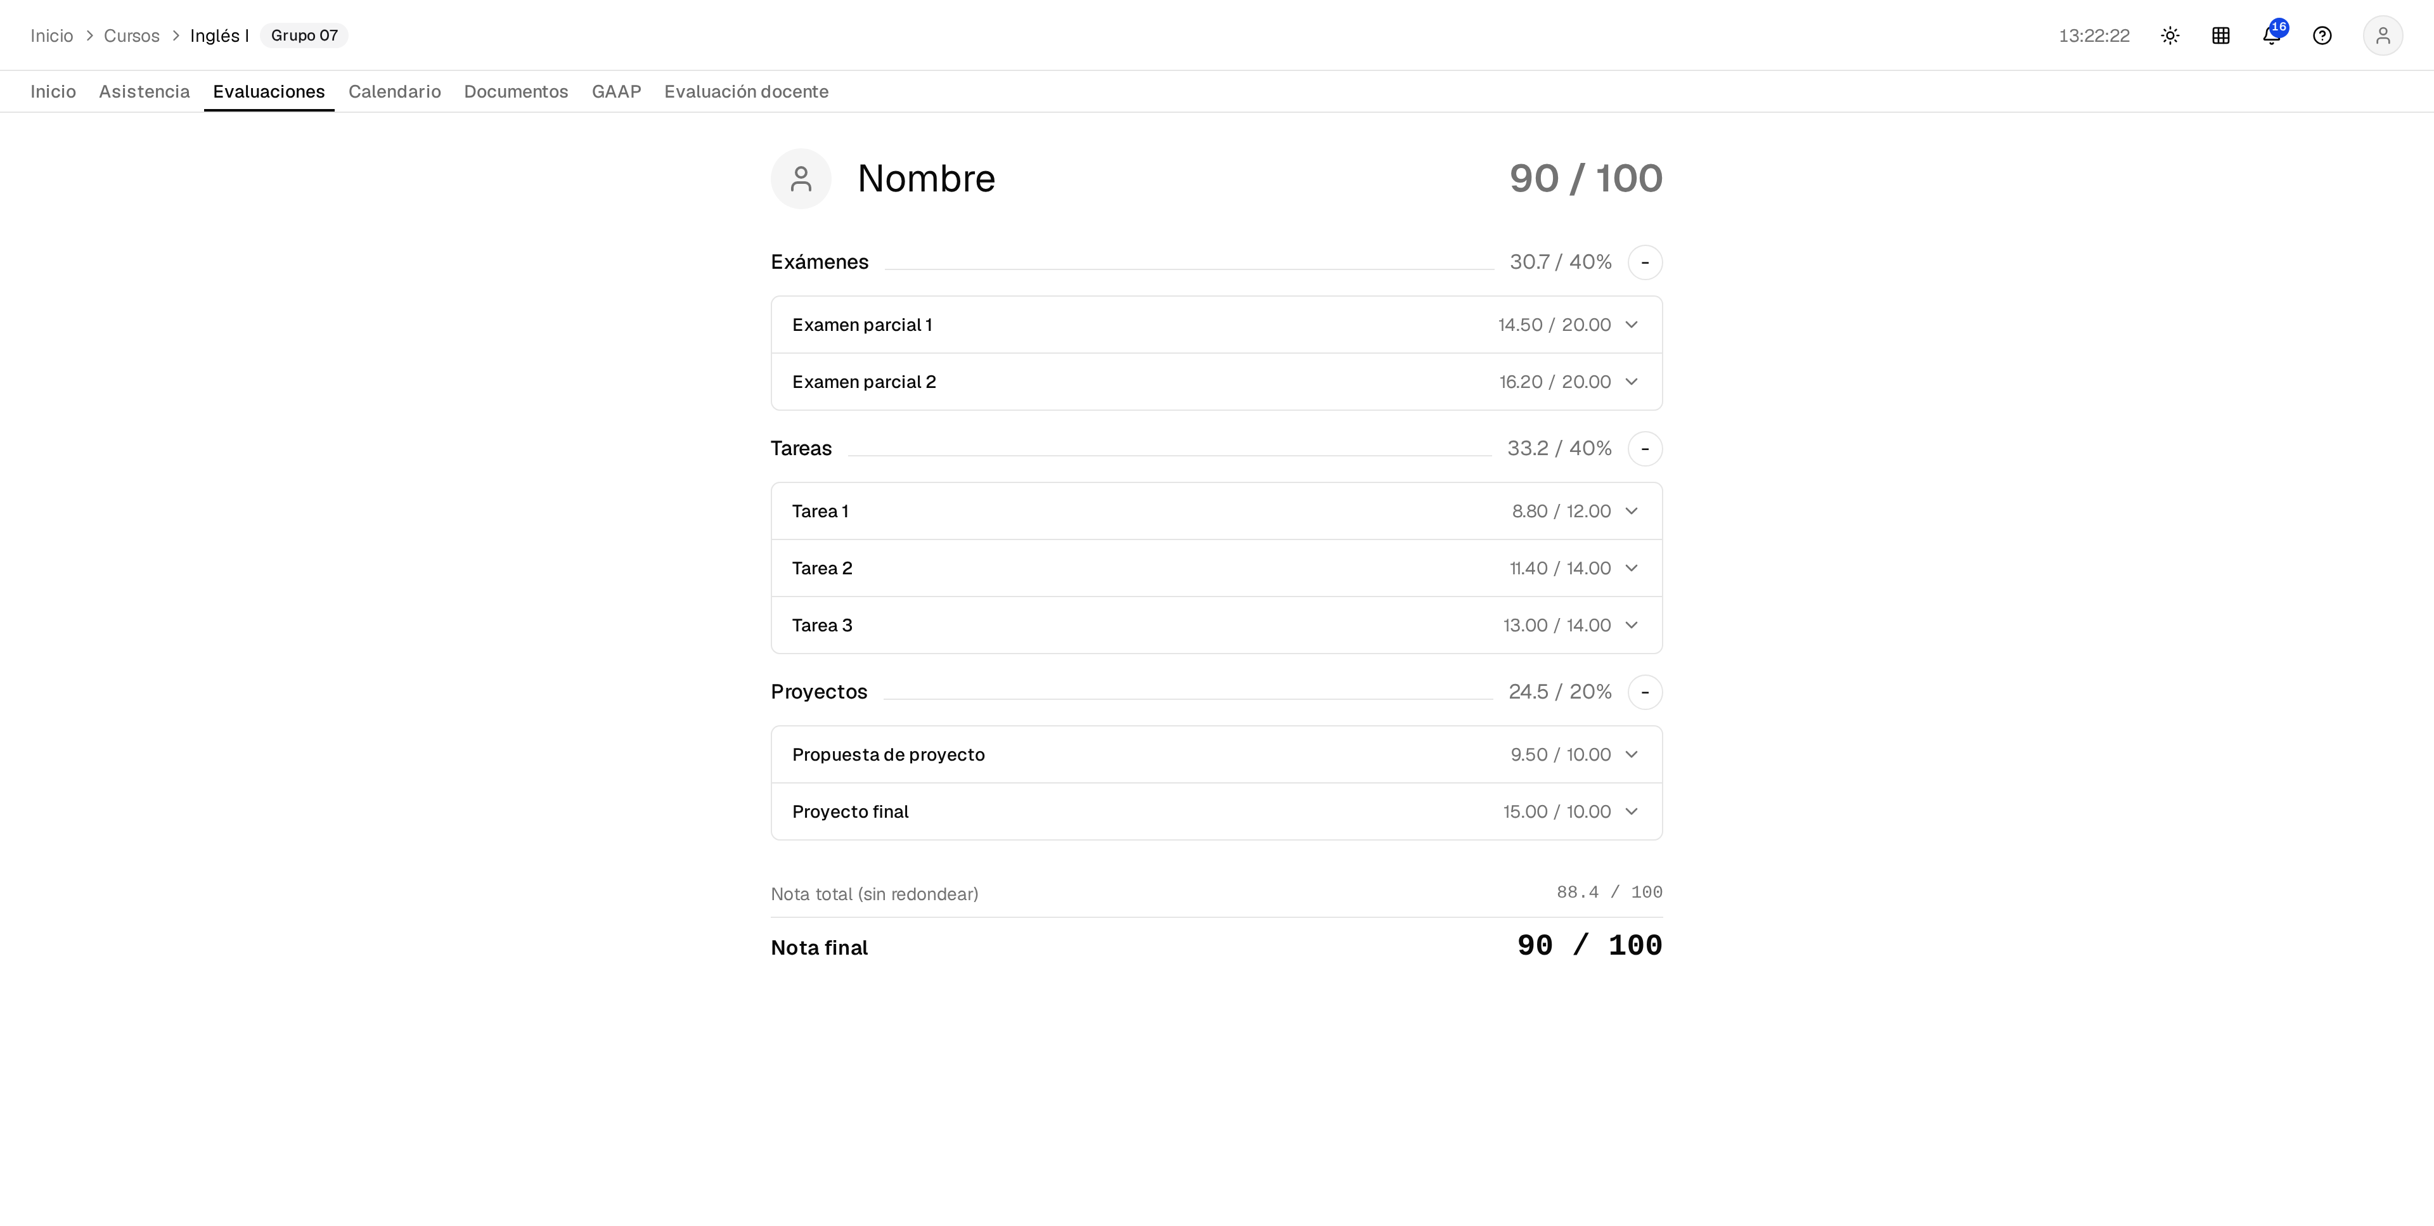
Task: Go to Evaluación docente tab
Action: (x=747, y=92)
